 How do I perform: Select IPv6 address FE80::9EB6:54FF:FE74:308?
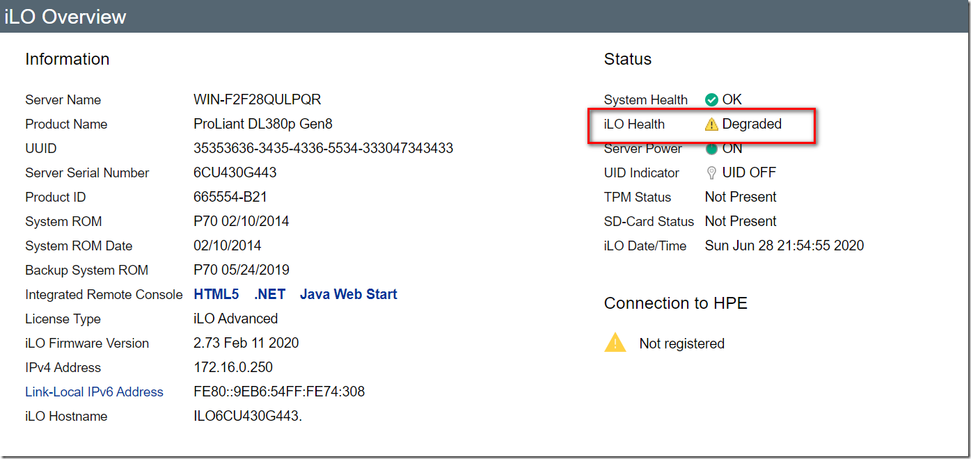pos(279,392)
